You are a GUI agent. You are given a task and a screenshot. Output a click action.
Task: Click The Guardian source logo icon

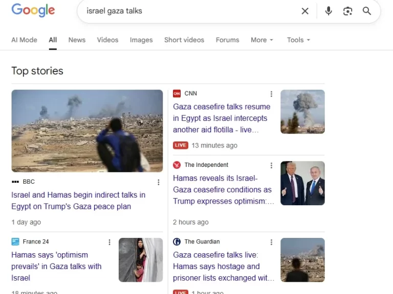click(177, 242)
